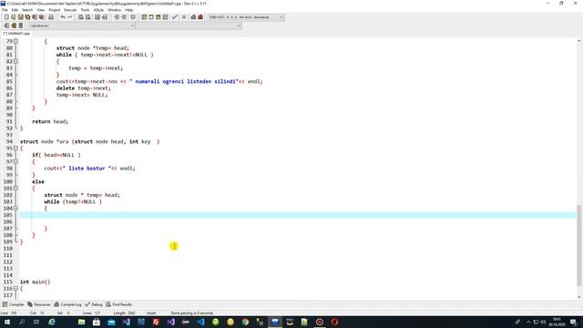
Task: Click the Unindent toolbar icon
Action: click(124, 17)
